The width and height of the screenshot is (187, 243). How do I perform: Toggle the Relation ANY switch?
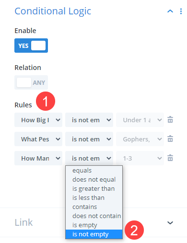[31, 82]
